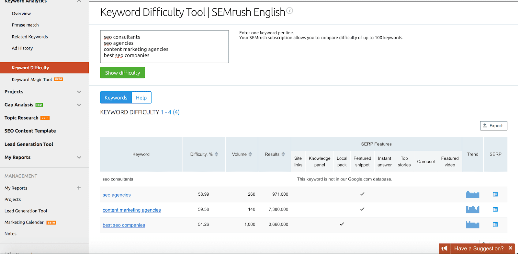Expand the Projects sidebar section
This screenshot has height=254, width=518.
(x=79, y=92)
